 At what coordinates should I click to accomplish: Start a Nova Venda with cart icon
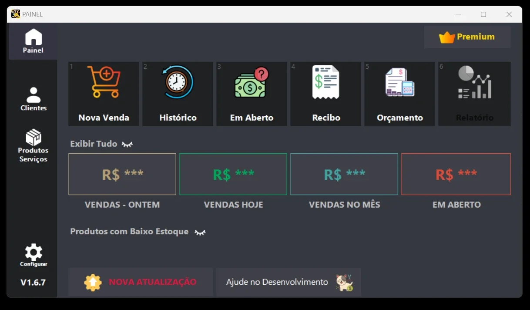[x=104, y=94]
